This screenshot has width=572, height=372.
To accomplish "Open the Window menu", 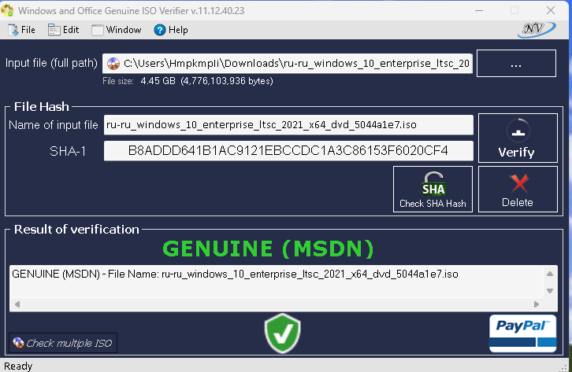I will (x=117, y=30).
